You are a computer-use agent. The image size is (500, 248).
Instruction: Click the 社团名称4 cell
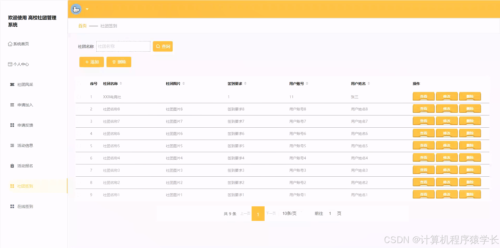111,158
